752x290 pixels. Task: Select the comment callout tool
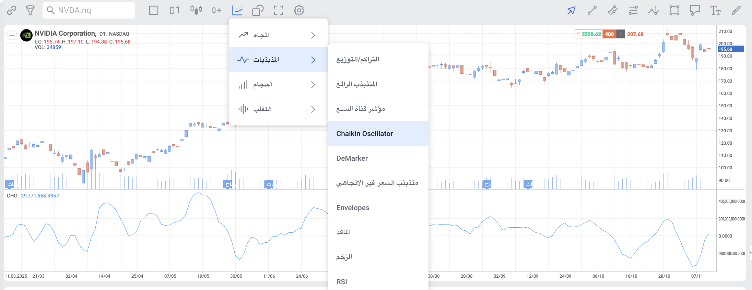695,10
